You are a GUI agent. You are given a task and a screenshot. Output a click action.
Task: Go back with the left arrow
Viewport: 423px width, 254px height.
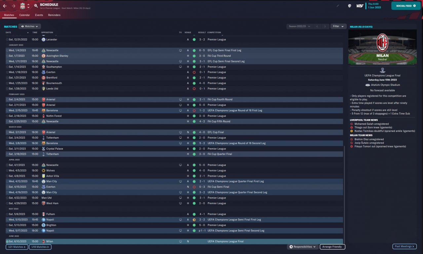pos(5,6)
